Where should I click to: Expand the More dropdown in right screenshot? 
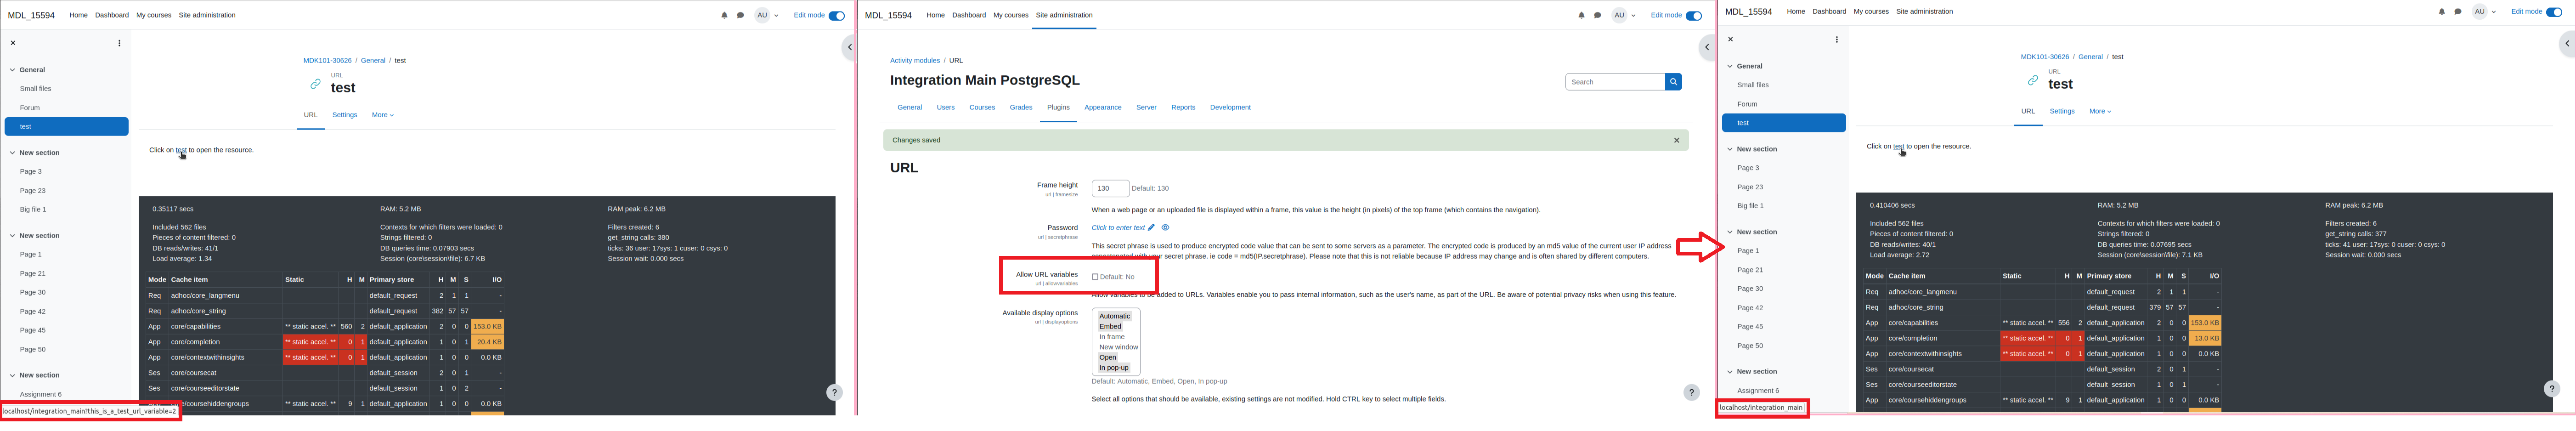click(x=2100, y=111)
